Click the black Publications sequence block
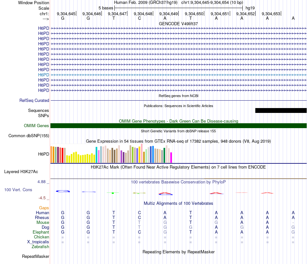Viewport: 307px width, 264px height. (281, 110)
